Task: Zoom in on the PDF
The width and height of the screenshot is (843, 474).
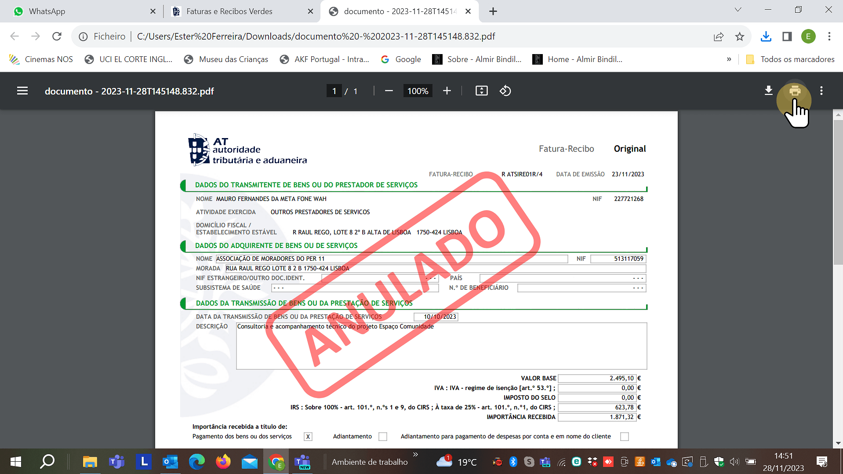Action: point(447,91)
